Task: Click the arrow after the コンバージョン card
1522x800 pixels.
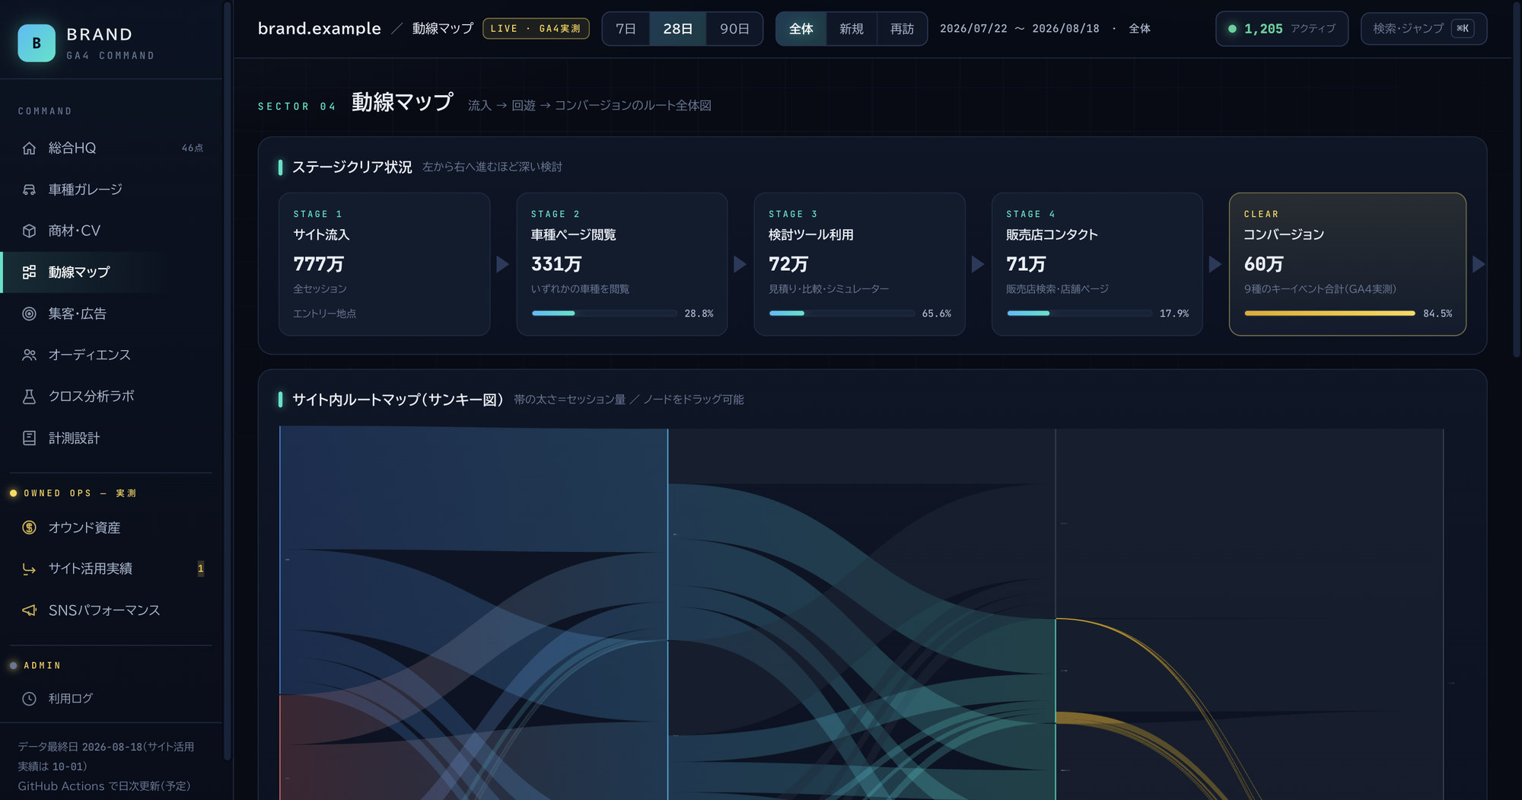Action: coord(1479,264)
